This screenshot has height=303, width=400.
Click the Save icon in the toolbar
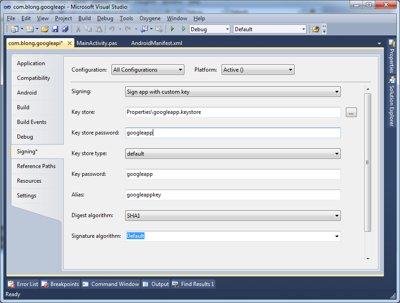(x=55, y=29)
